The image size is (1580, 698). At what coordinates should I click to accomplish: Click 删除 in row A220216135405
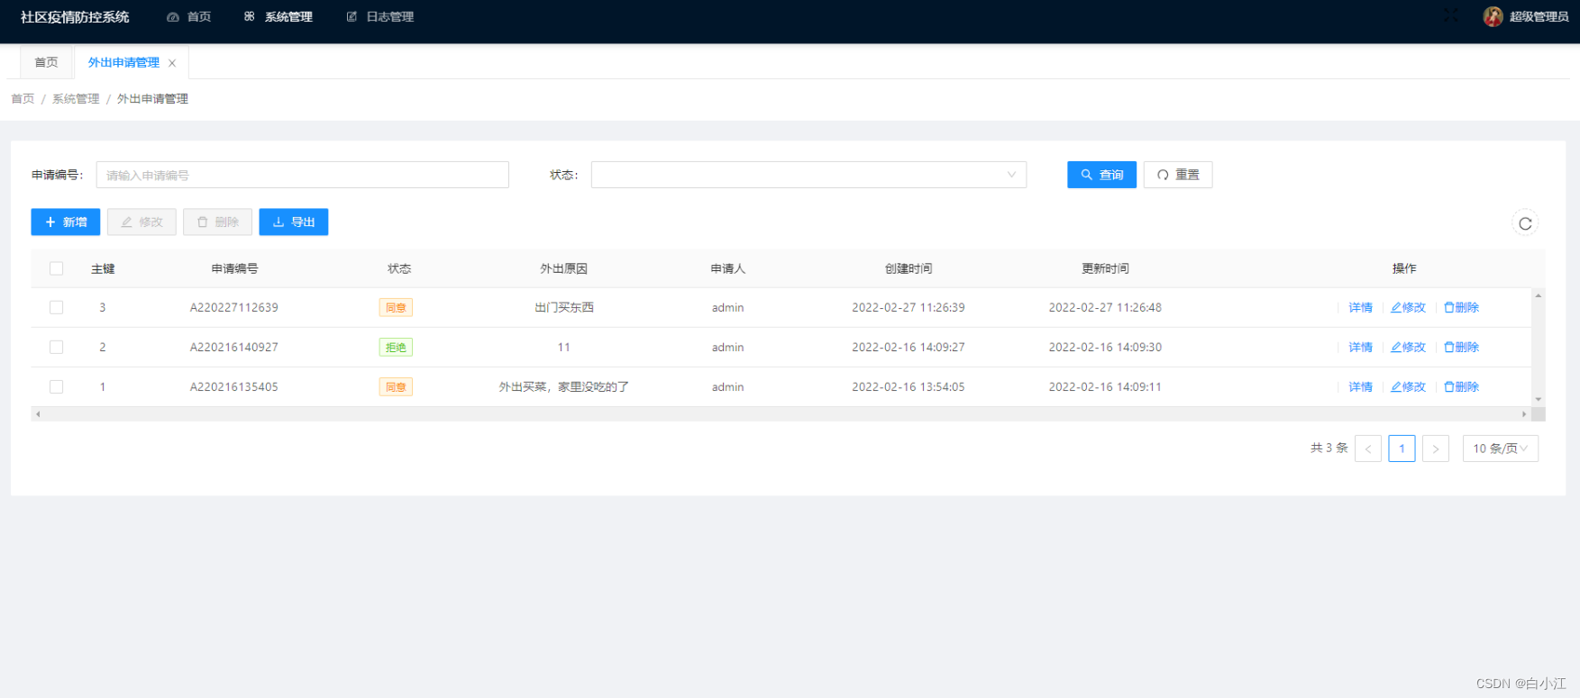(x=1461, y=386)
